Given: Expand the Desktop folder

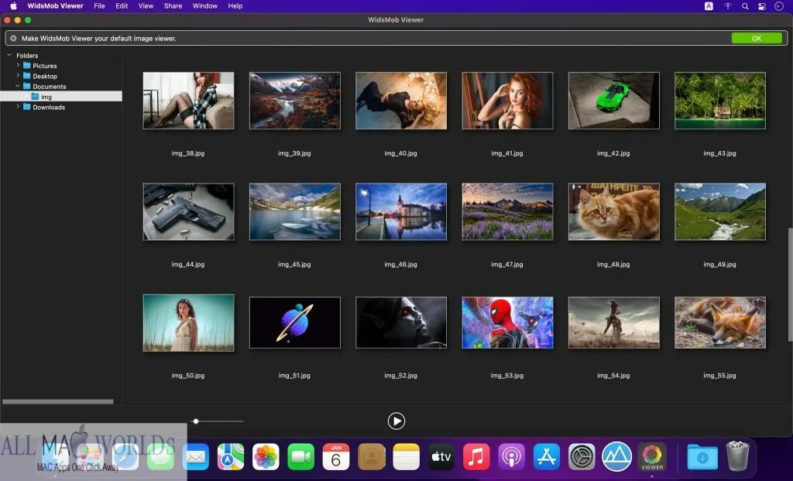Looking at the screenshot, I should (18, 76).
